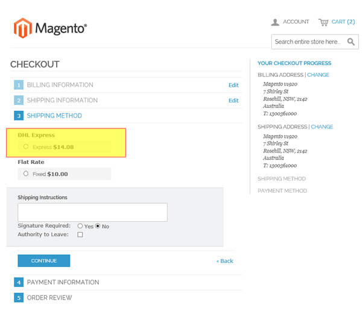Image resolution: width=363 pixels, height=326 pixels.
Task: Go Back to previous step
Action: point(224,261)
